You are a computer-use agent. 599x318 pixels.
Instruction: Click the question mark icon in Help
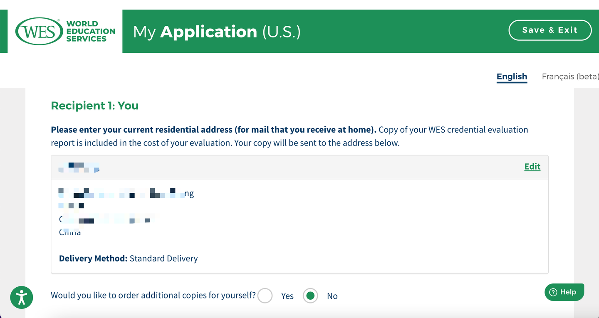[553, 292]
